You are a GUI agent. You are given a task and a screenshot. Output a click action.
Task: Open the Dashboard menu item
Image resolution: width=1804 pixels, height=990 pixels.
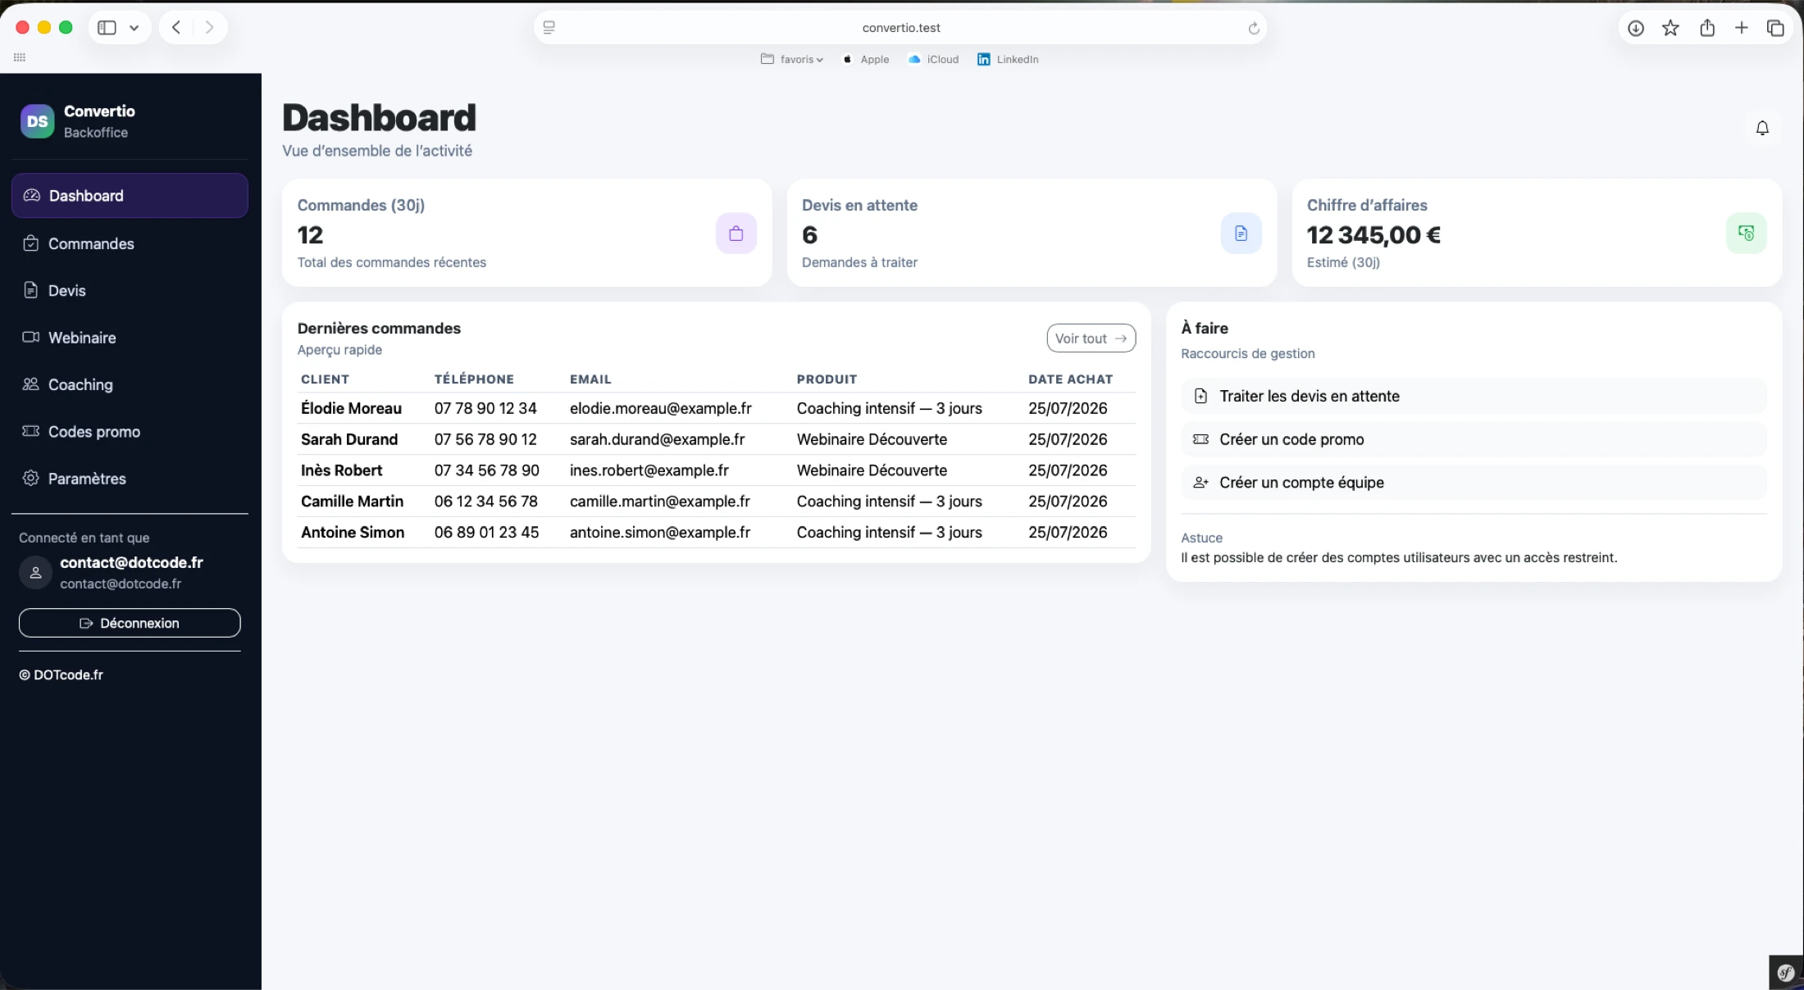[130, 195]
